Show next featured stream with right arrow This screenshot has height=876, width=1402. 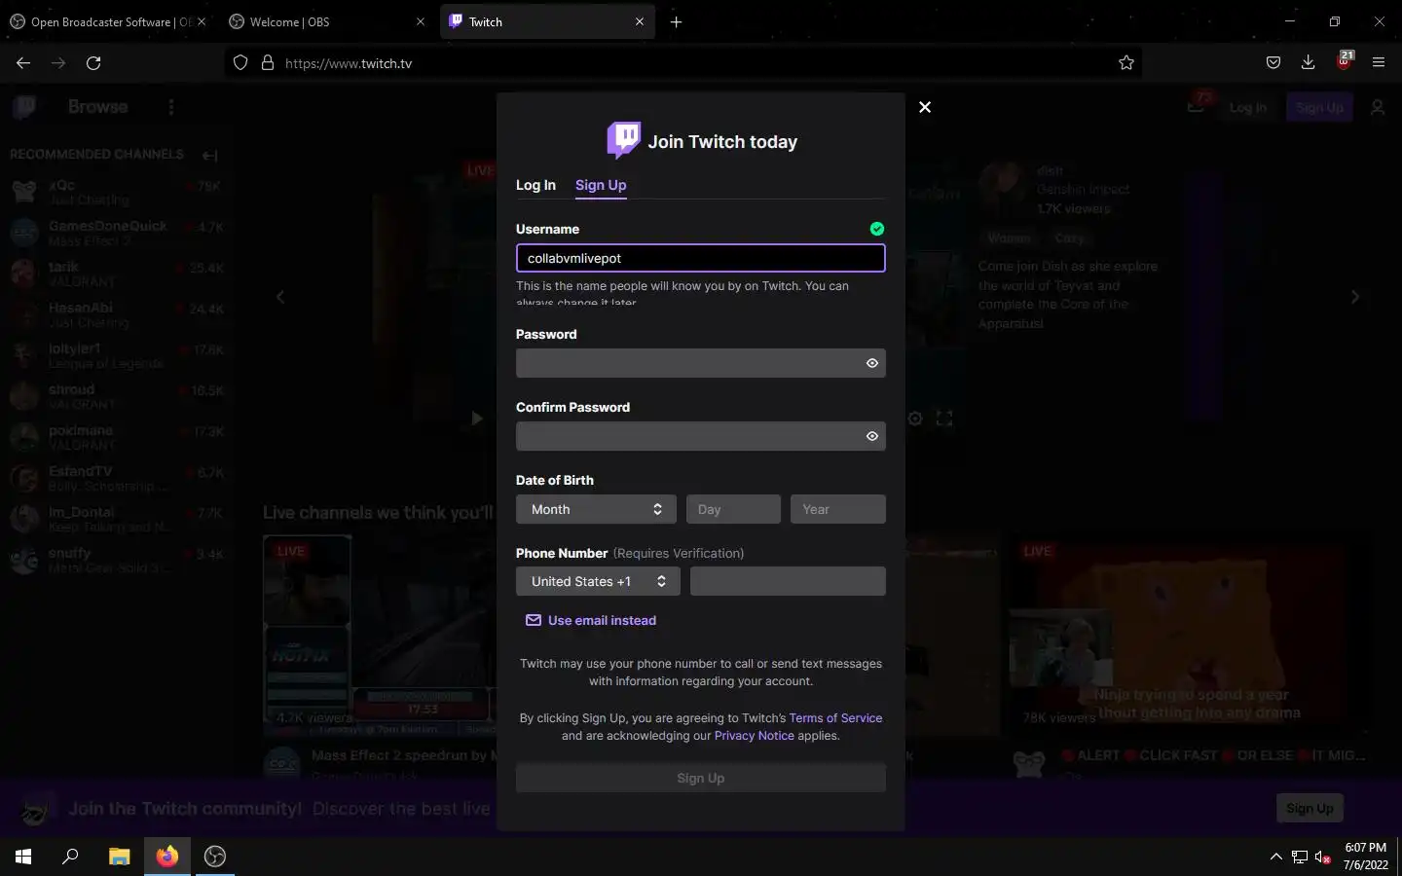point(1355,297)
